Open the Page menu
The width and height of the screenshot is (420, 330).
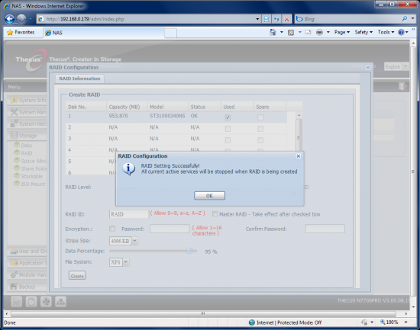click(x=342, y=32)
